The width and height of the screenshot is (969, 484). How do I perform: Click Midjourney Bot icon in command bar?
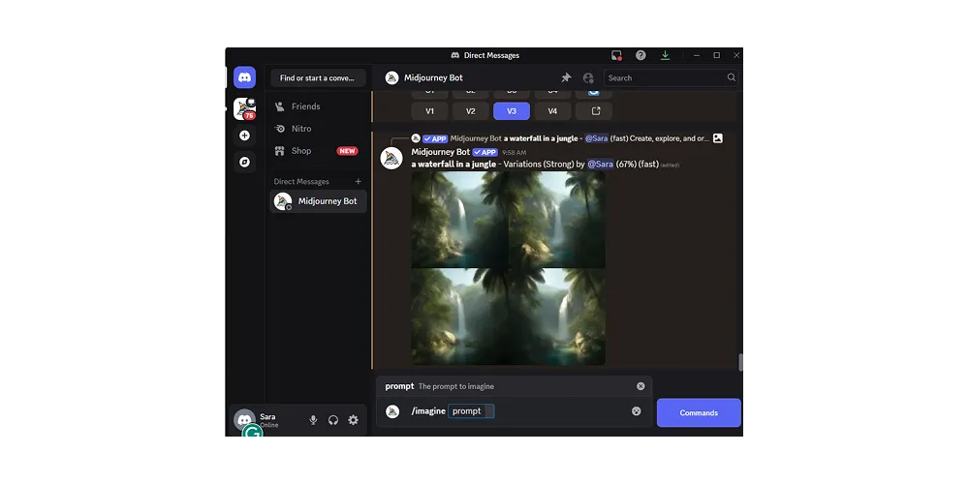[392, 411]
